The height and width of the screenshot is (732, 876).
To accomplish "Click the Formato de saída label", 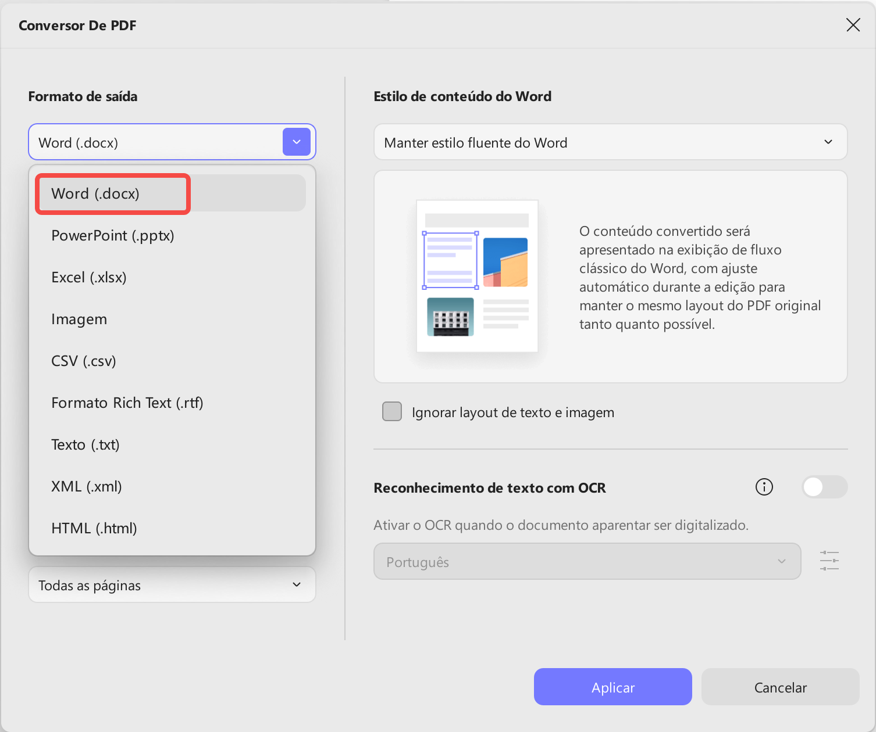I will click(83, 96).
